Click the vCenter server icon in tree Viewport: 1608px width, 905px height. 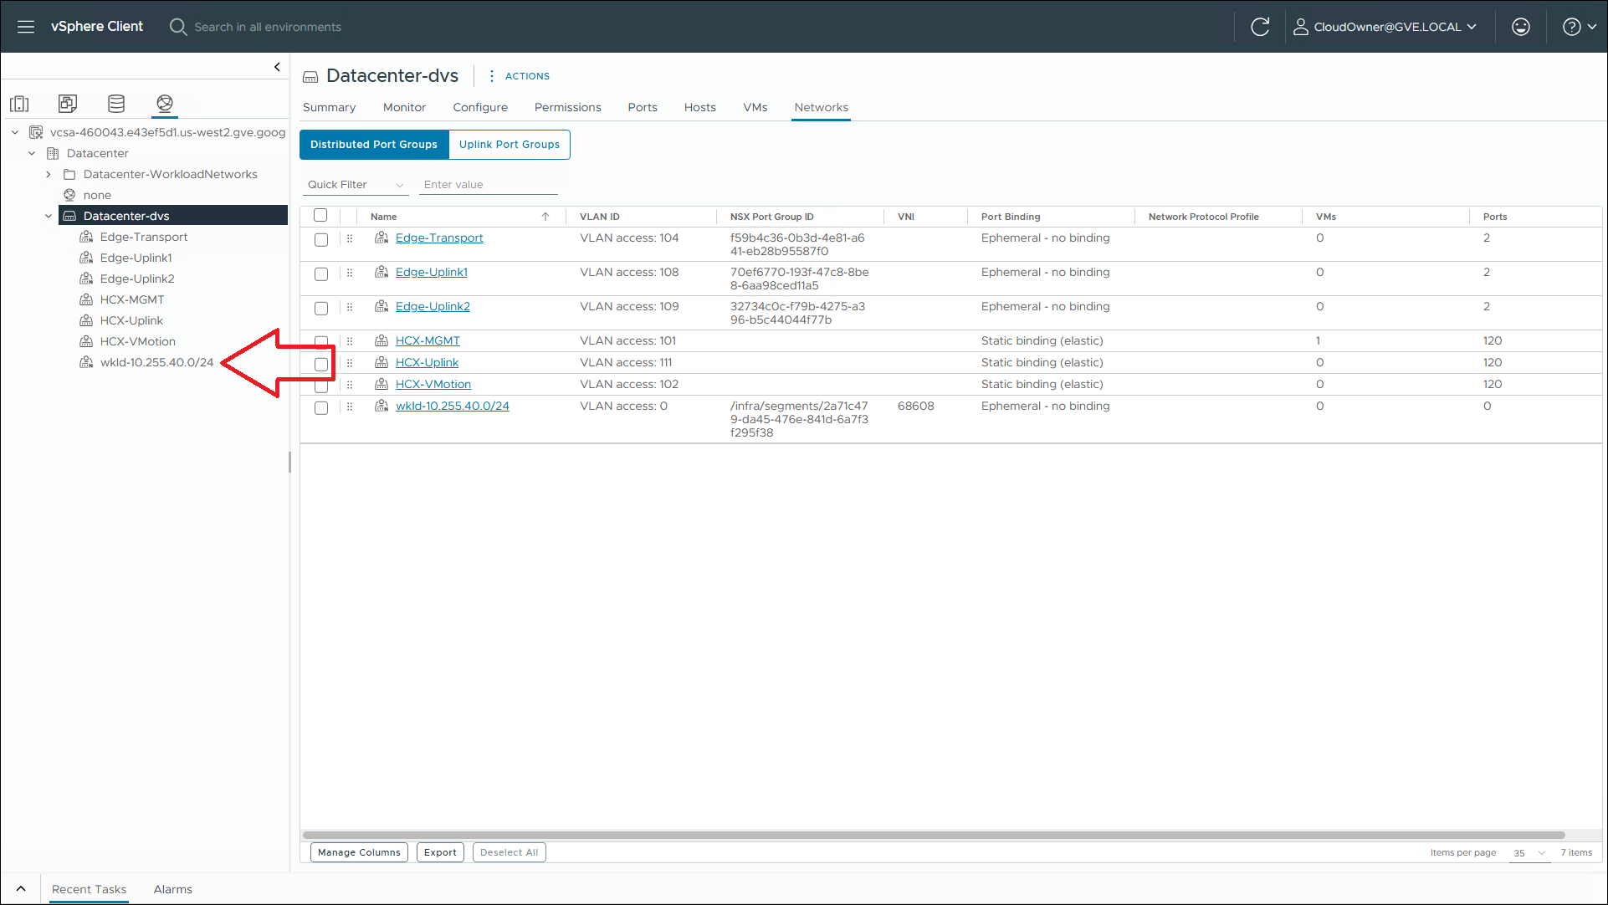coord(36,132)
